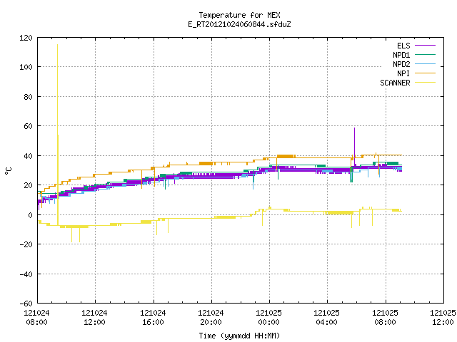The width and height of the screenshot is (457, 342).
Task: Click the yellow SCANNER legend line sample
Action: pos(425,83)
